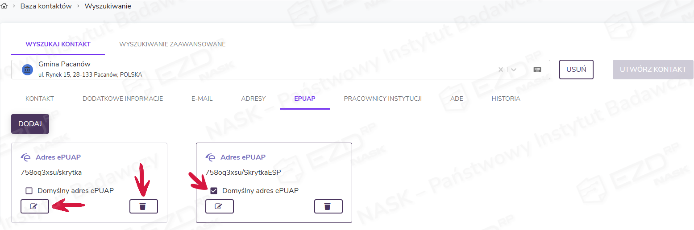Click the institution icon beside Gmina Pacanów
694x230 pixels.
click(x=27, y=70)
